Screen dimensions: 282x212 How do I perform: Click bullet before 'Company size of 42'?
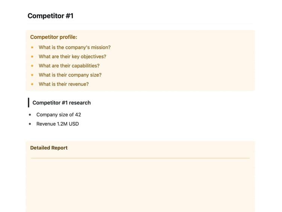(x=30, y=115)
